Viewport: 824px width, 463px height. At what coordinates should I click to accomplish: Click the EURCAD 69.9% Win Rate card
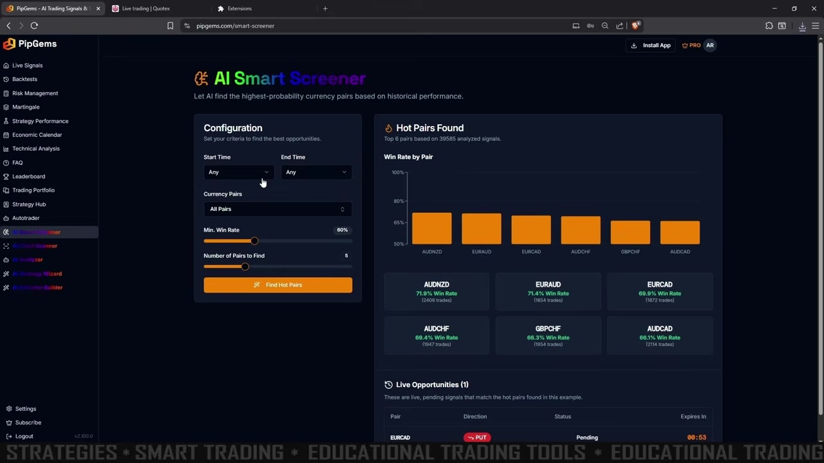(x=660, y=292)
